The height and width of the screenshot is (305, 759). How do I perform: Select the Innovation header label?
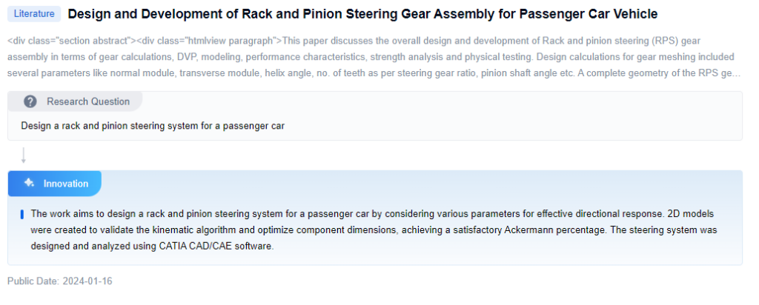click(66, 184)
